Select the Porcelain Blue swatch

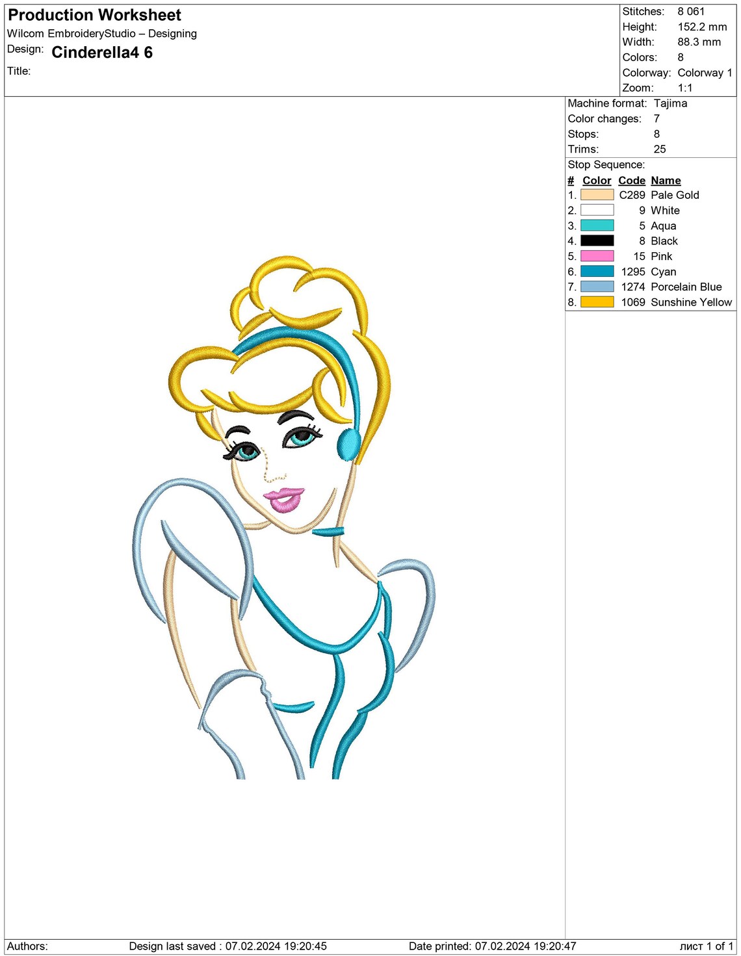point(595,287)
